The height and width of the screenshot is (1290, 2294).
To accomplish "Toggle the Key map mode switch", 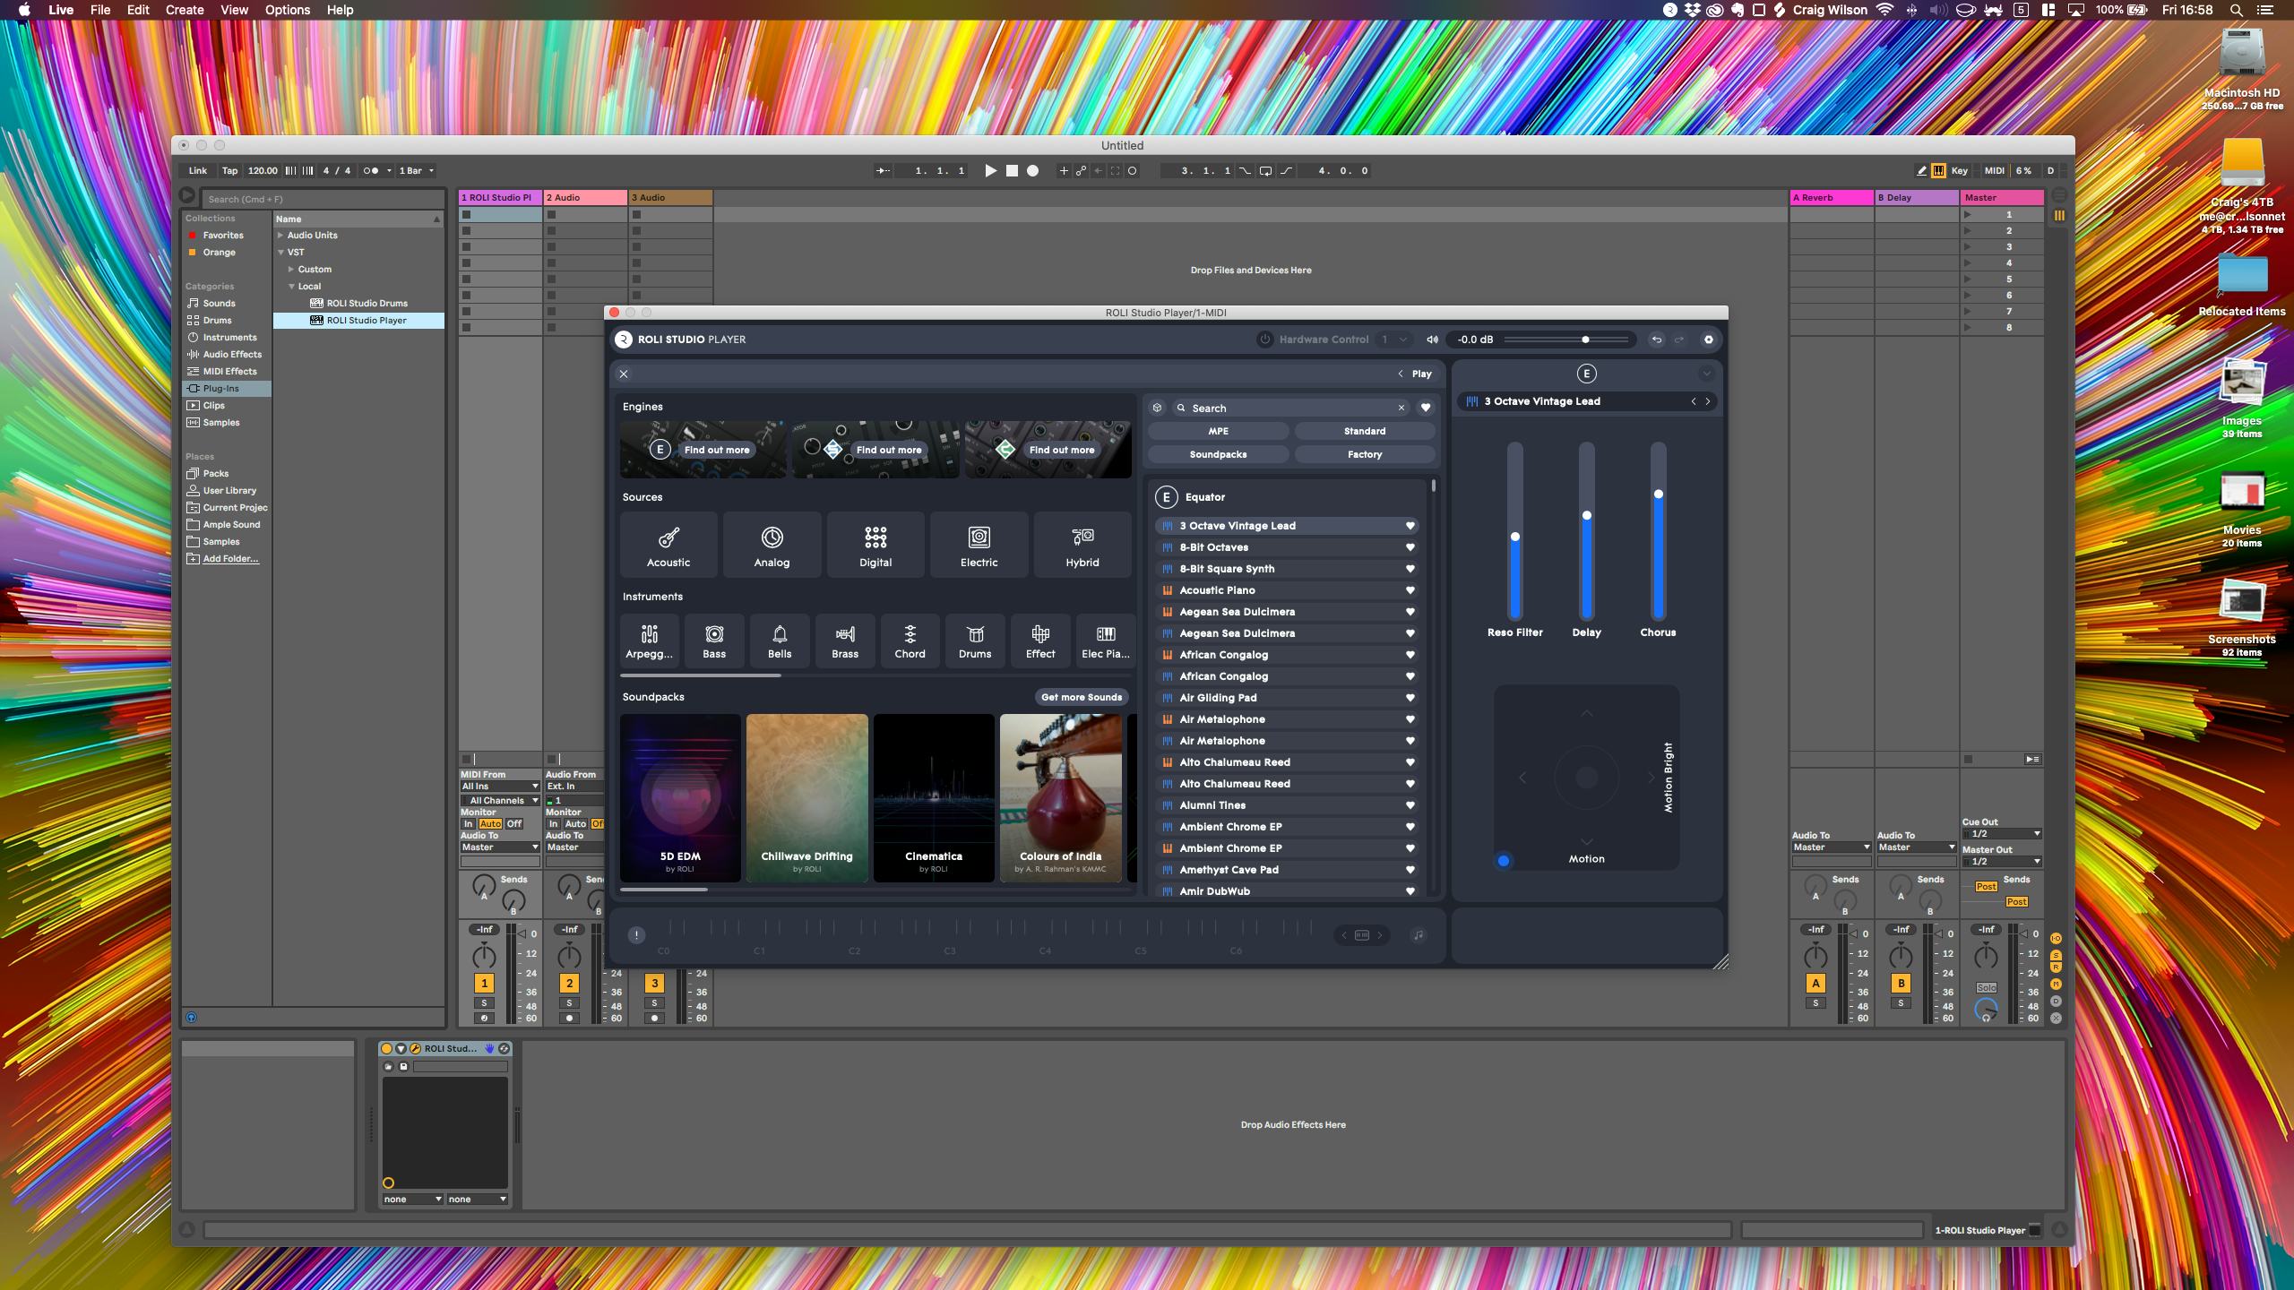I will tap(1960, 170).
